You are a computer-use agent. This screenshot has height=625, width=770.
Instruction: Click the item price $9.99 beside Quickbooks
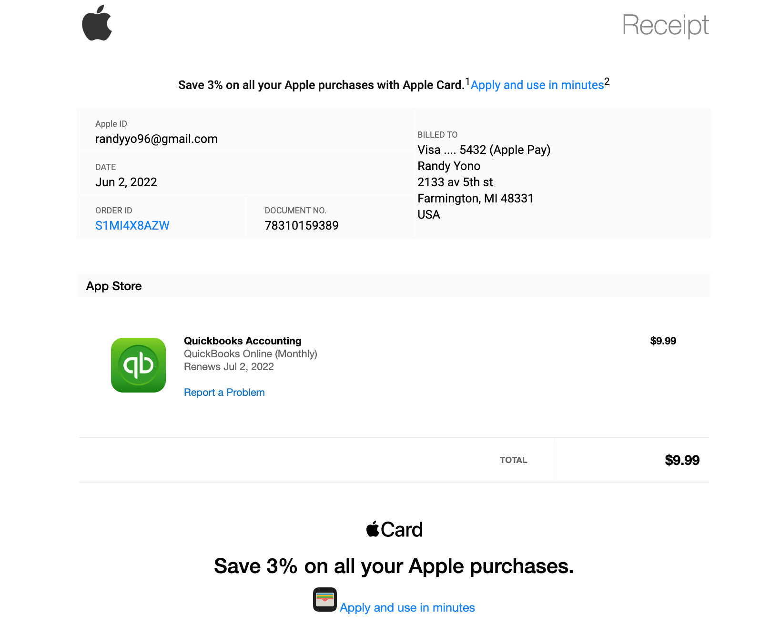(663, 341)
